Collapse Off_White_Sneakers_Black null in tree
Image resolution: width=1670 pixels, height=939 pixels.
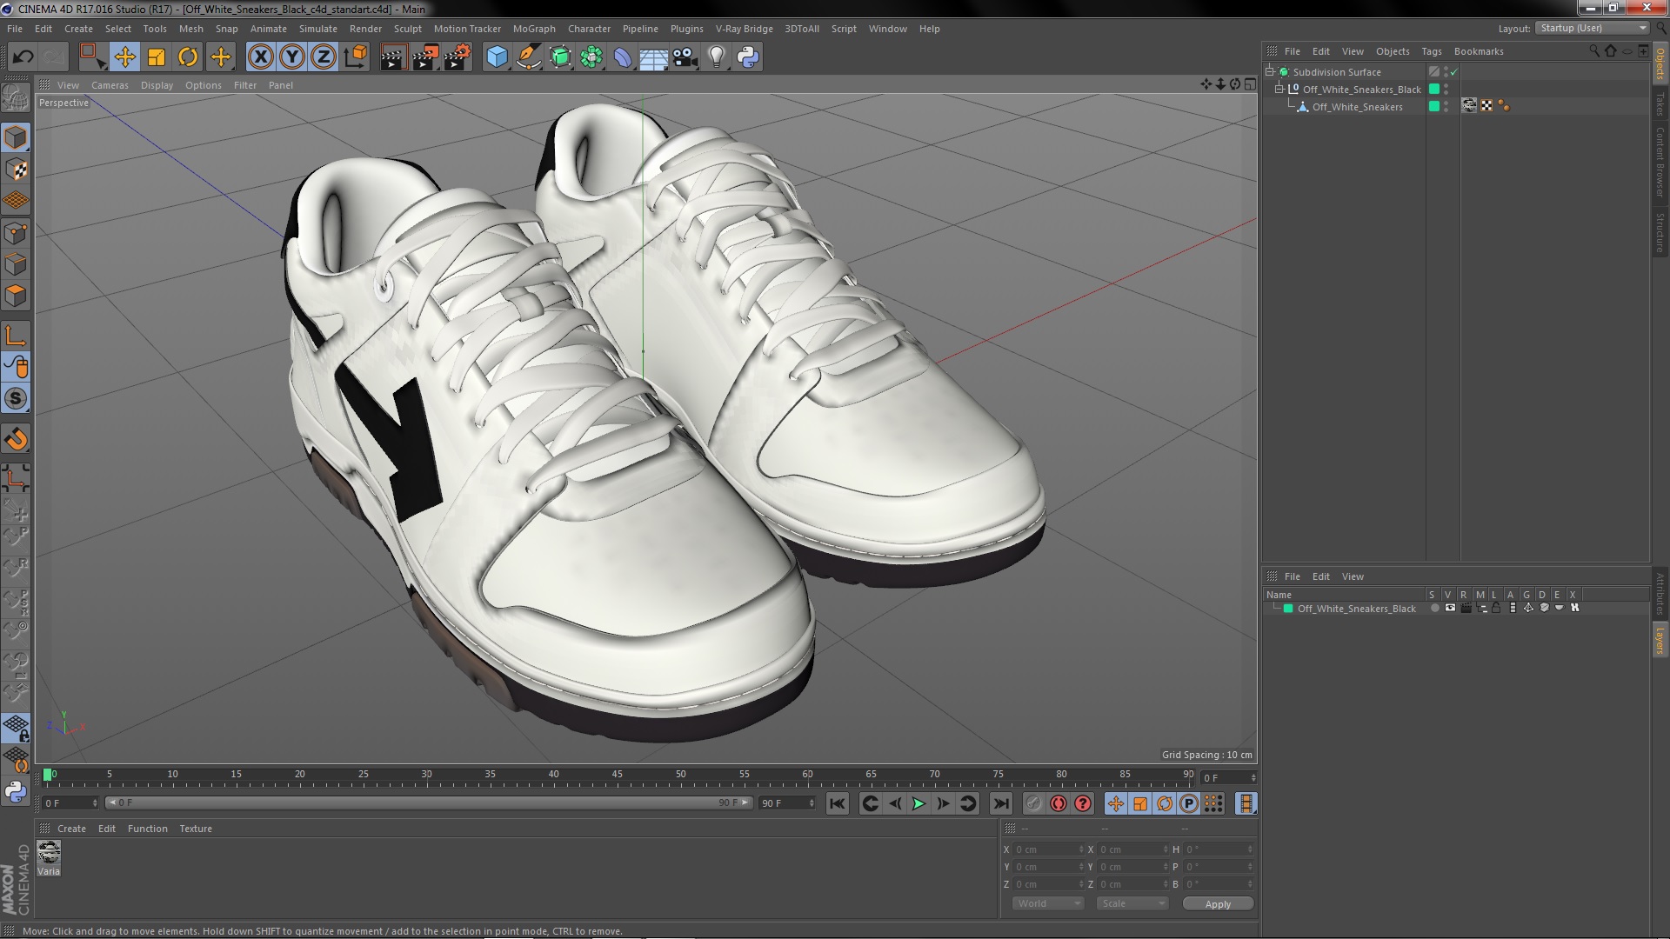(x=1279, y=89)
